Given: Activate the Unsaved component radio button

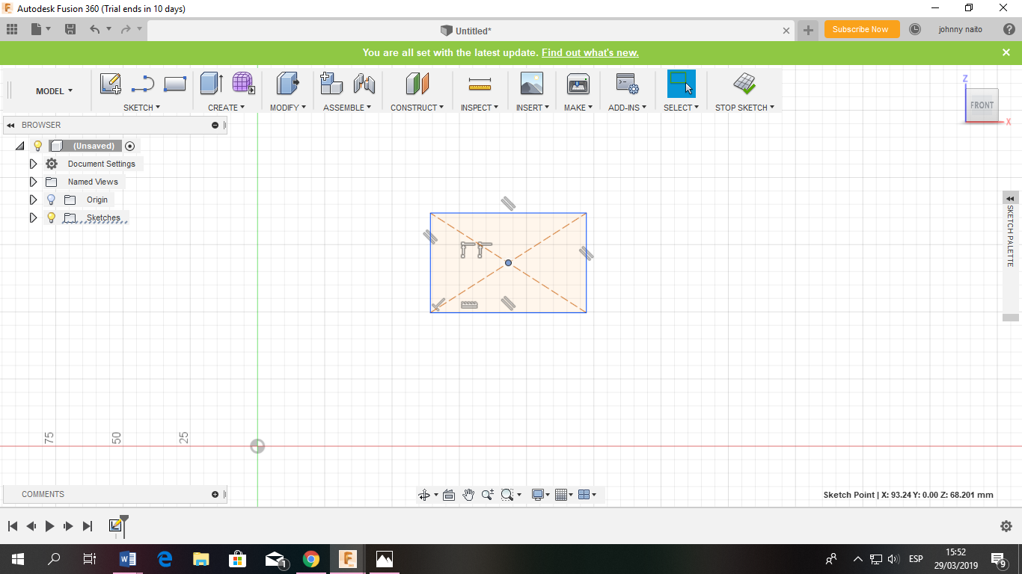Looking at the screenshot, I should pyautogui.click(x=130, y=146).
